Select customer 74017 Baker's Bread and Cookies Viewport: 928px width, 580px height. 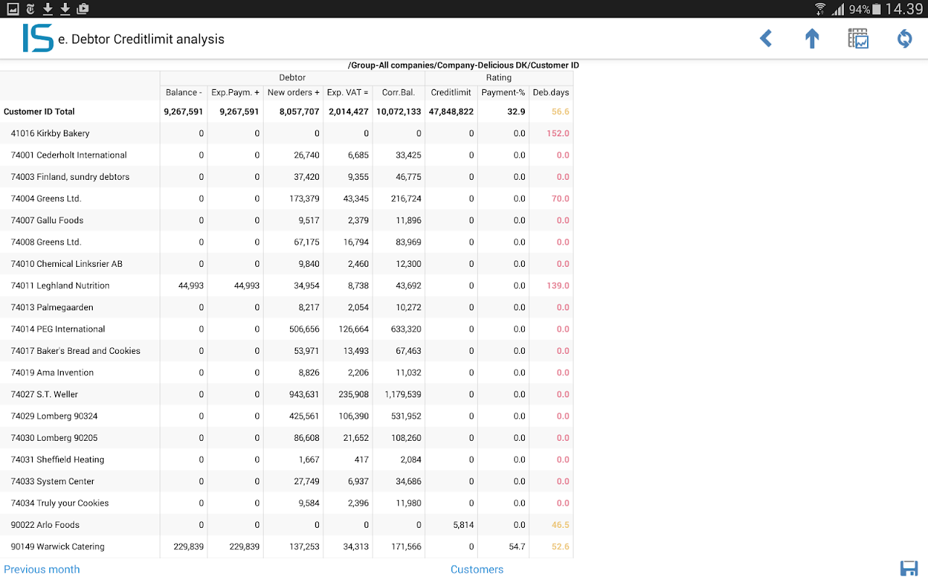coord(286,351)
